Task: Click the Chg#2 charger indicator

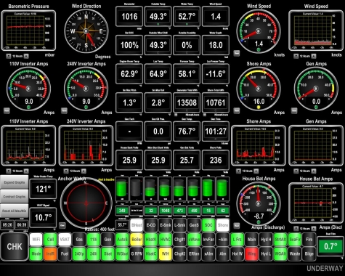Action: pos(179,254)
